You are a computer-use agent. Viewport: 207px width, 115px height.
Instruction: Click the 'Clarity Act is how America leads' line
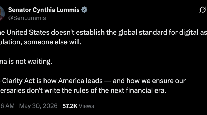[x=52, y=81]
